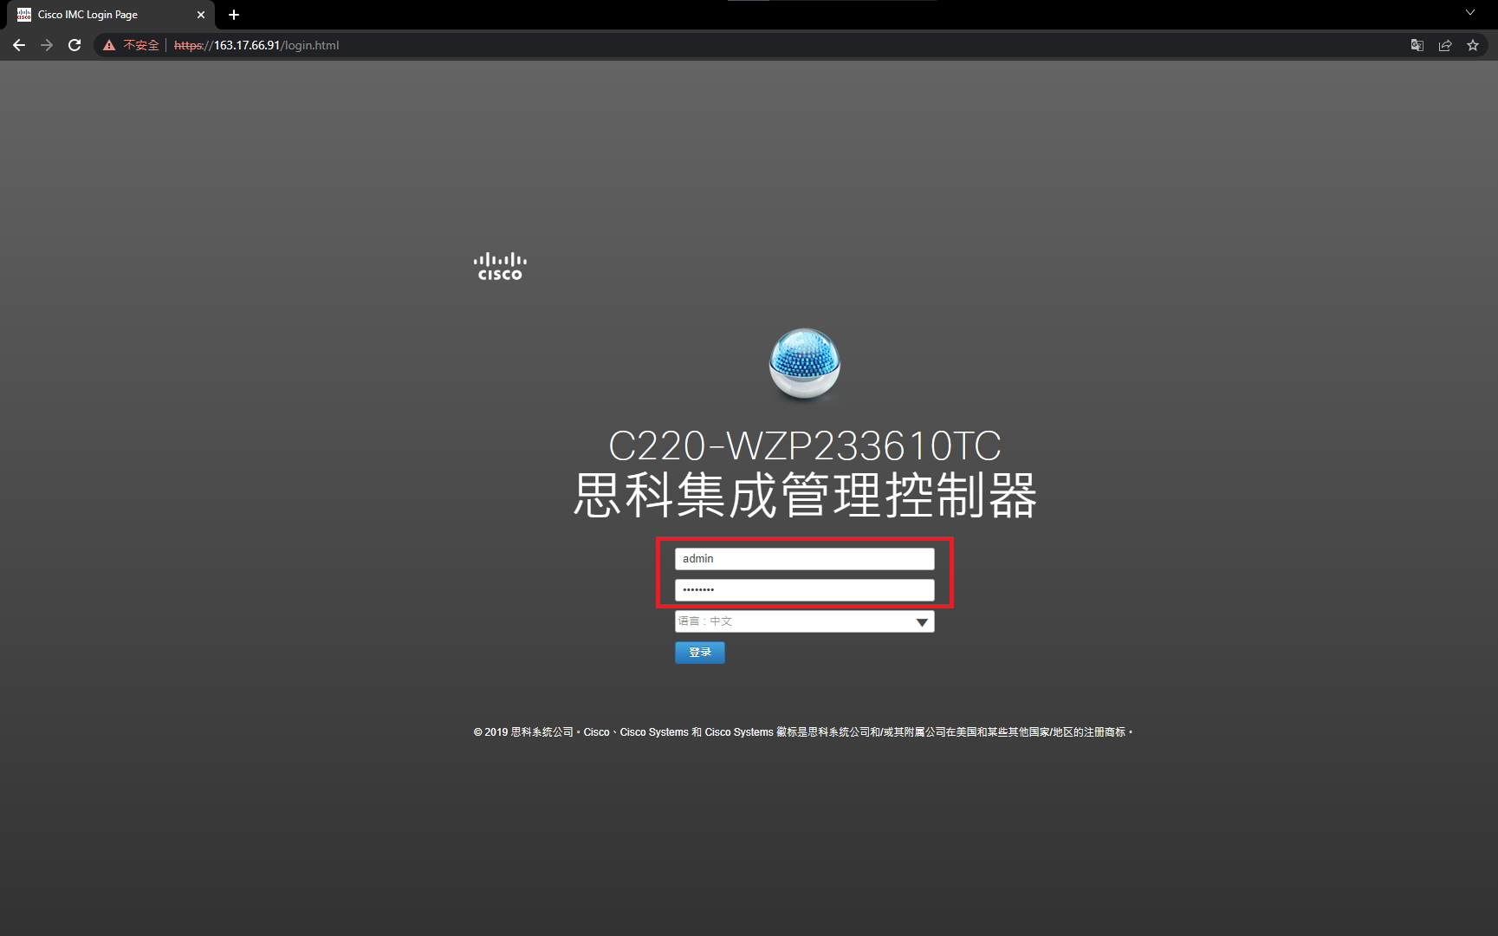Go forward with the browser forward arrow
Image resolution: width=1498 pixels, height=936 pixels.
[47, 45]
